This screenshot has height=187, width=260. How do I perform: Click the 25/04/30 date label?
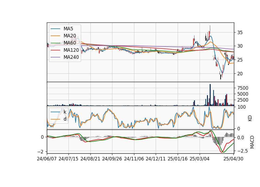233,159
